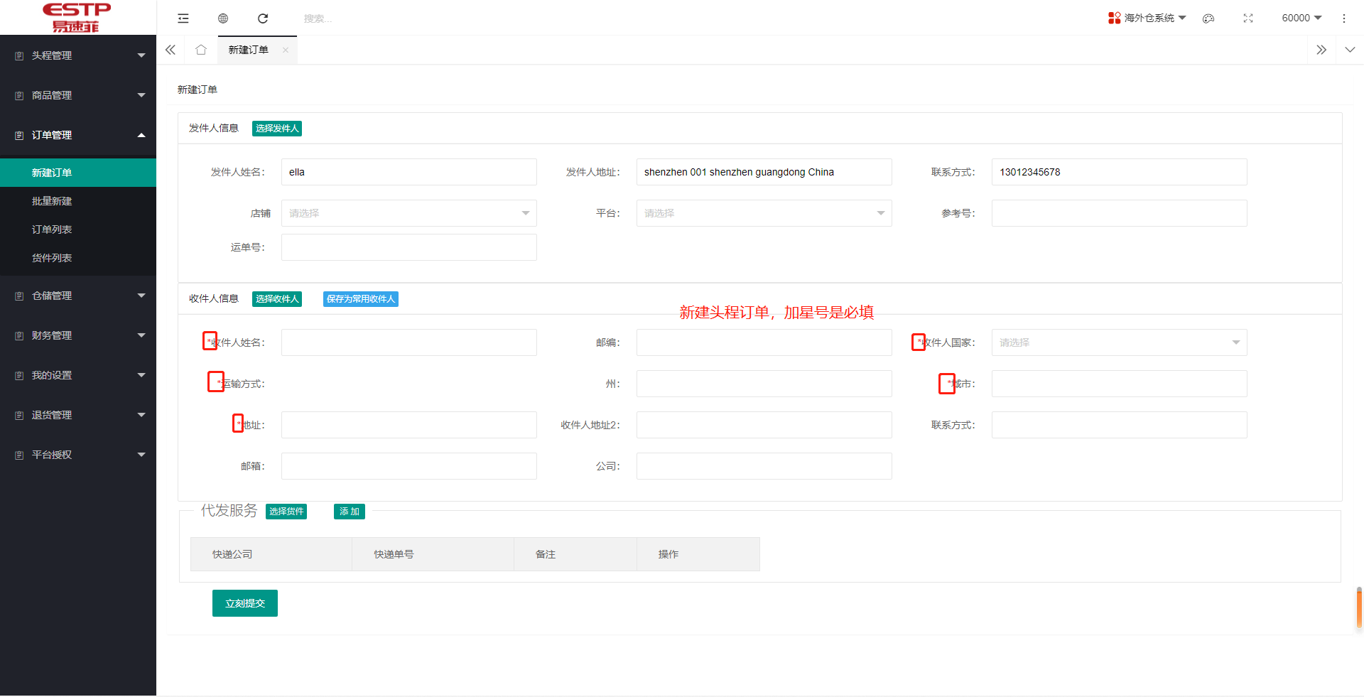This screenshot has width=1364, height=697.
Task: Click the refresh icon in top toolbar
Action: pos(263,18)
